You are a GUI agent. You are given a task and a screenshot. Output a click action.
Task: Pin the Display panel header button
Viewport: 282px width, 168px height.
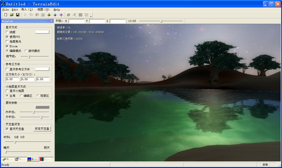[52, 21]
